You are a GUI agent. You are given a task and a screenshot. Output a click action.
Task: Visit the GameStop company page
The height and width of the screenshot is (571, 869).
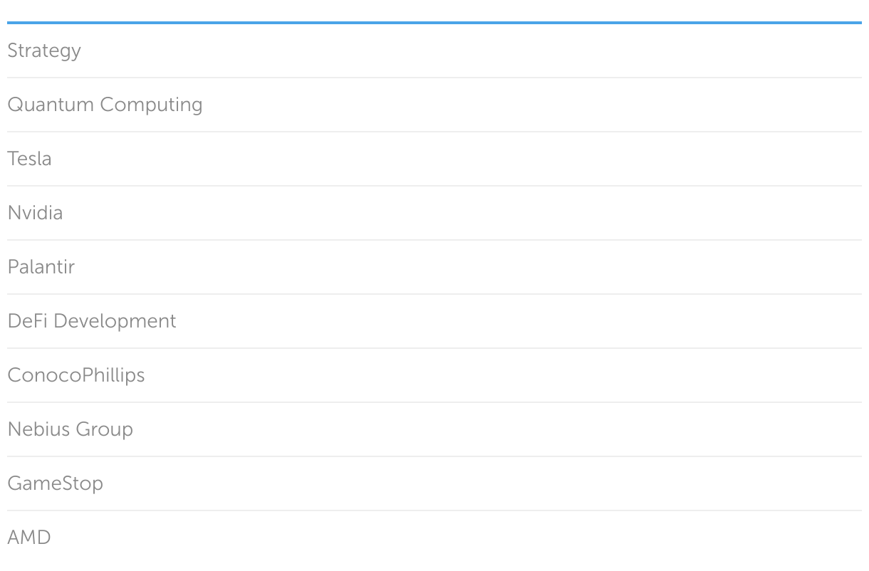[x=55, y=483]
